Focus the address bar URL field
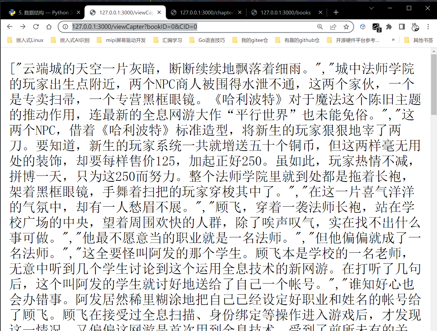The image size is (437, 331). (193, 27)
